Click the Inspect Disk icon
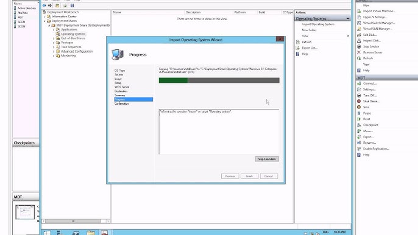The height and width of the screenshot is (235, 418). pos(359,41)
